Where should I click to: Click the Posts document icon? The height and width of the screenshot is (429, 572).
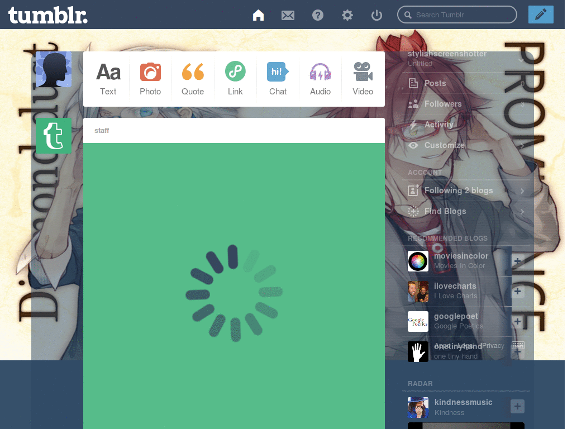click(x=413, y=83)
